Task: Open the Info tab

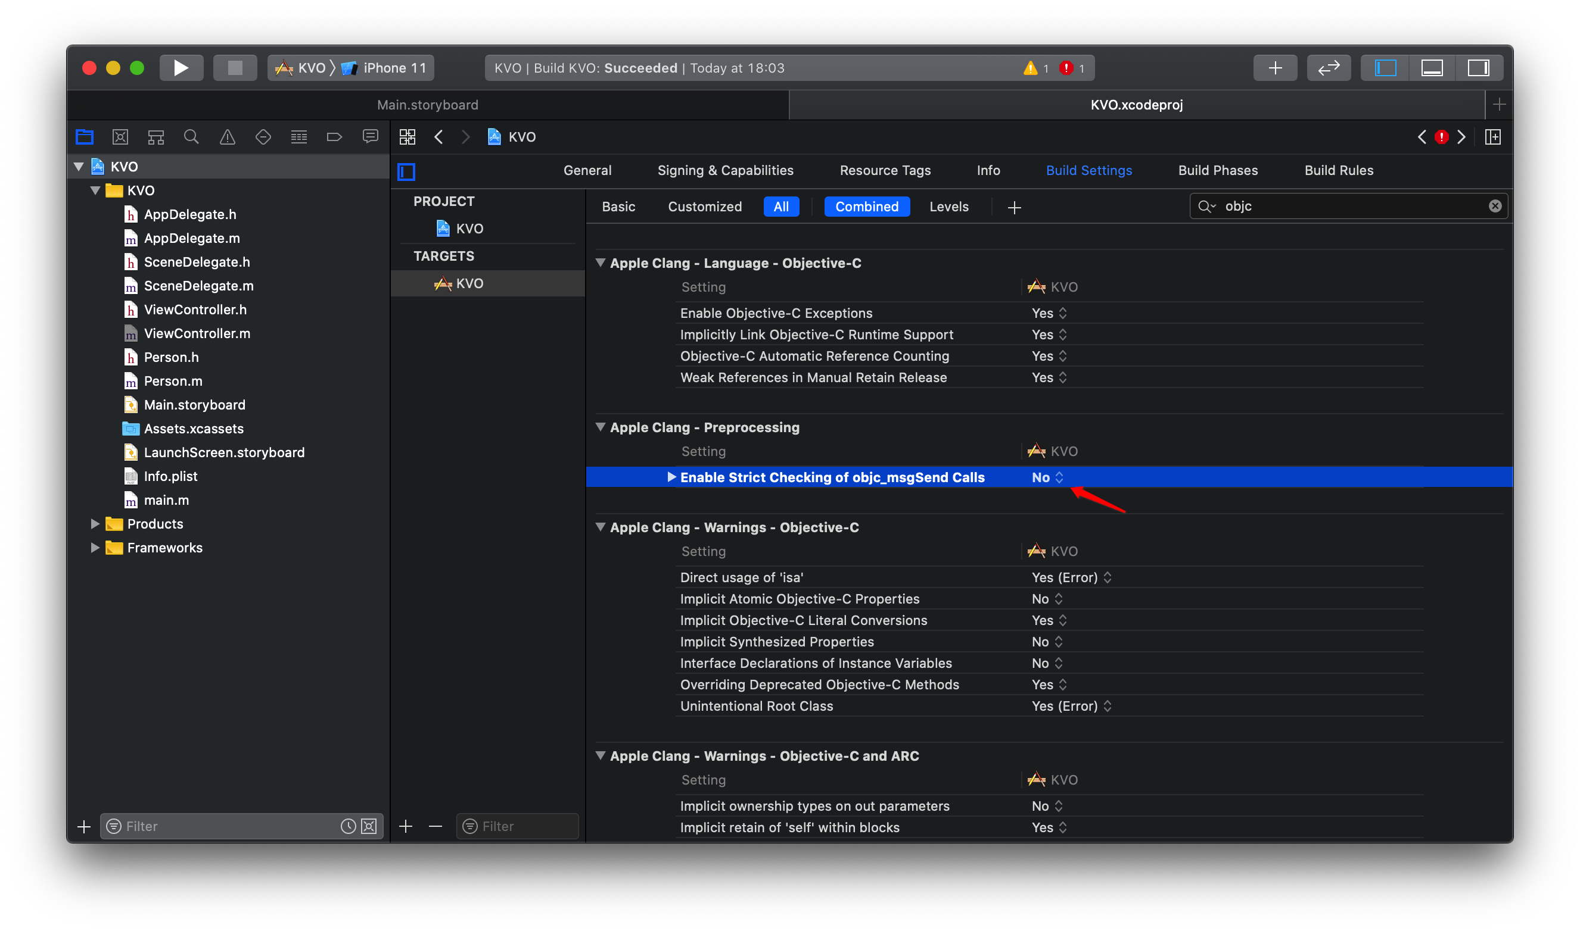Action: [x=988, y=171]
